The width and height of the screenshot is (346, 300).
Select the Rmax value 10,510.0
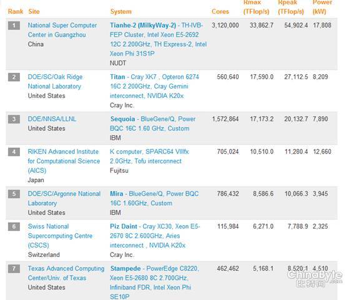pyautogui.click(x=262, y=152)
